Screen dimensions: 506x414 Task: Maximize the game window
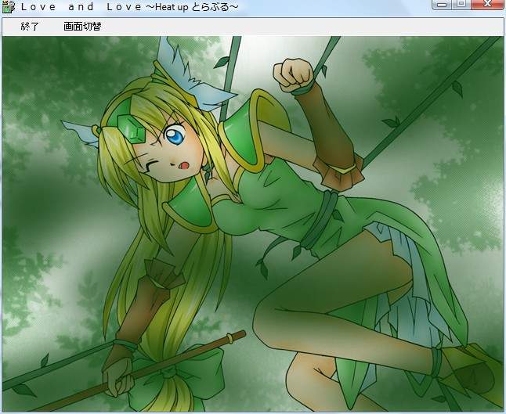coord(461,5)
